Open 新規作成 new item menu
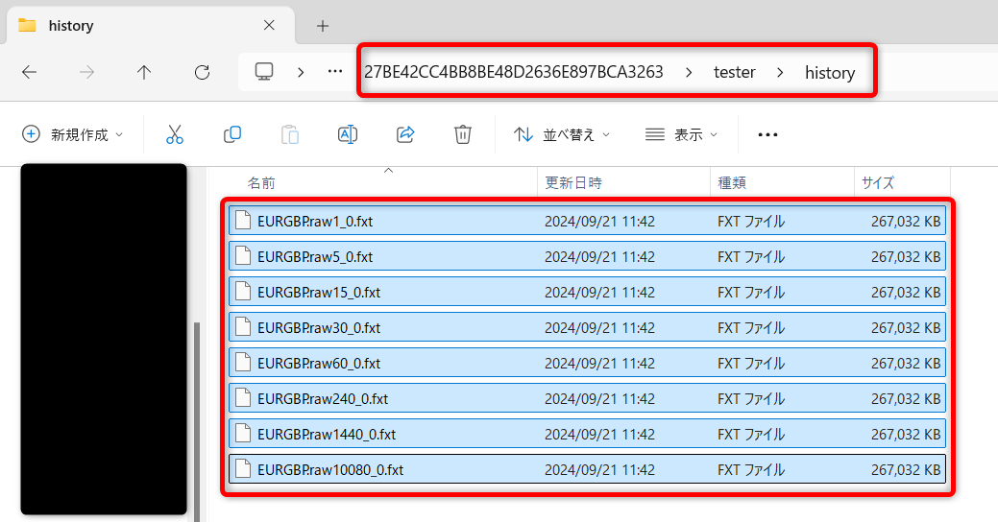Viewport: 998px width, 522px height. [72, 134]
